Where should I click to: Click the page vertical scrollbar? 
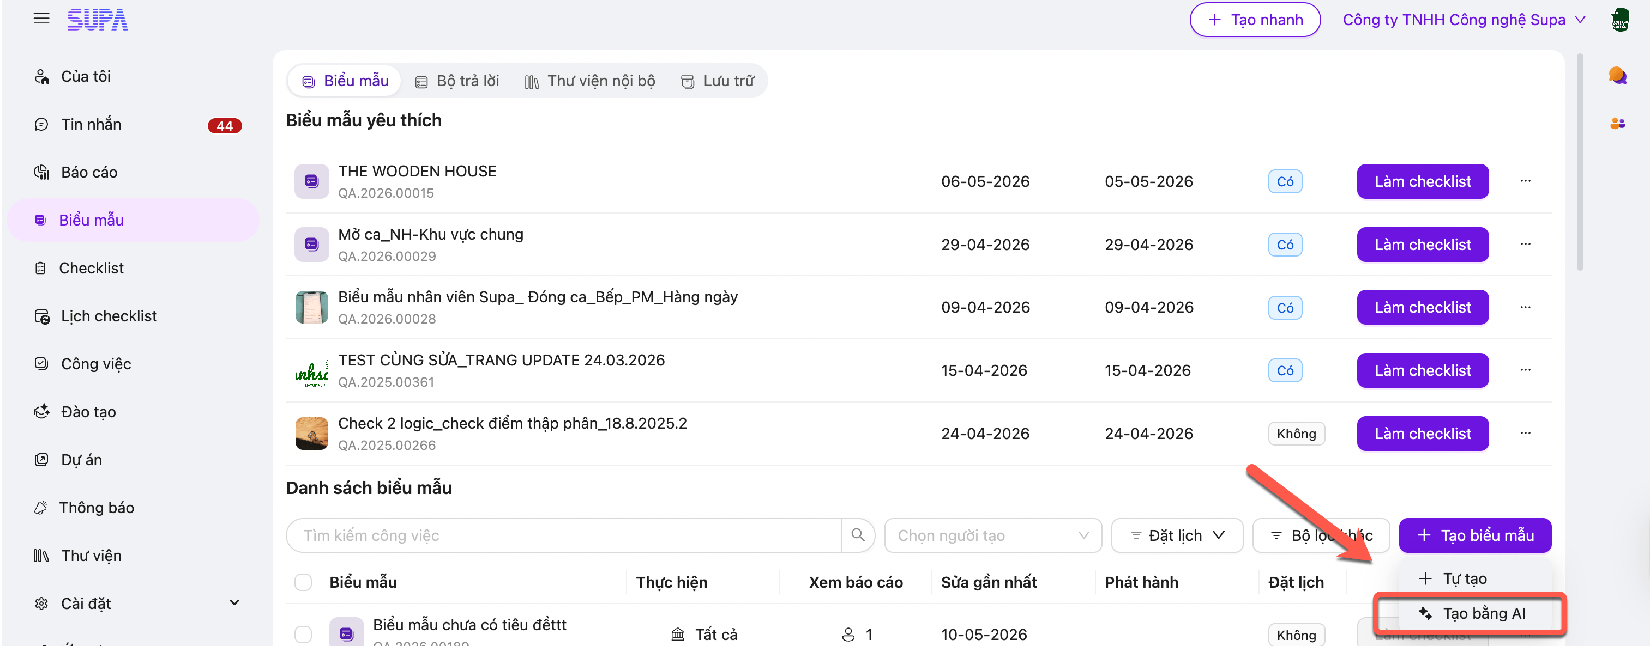click(1580, 162)
